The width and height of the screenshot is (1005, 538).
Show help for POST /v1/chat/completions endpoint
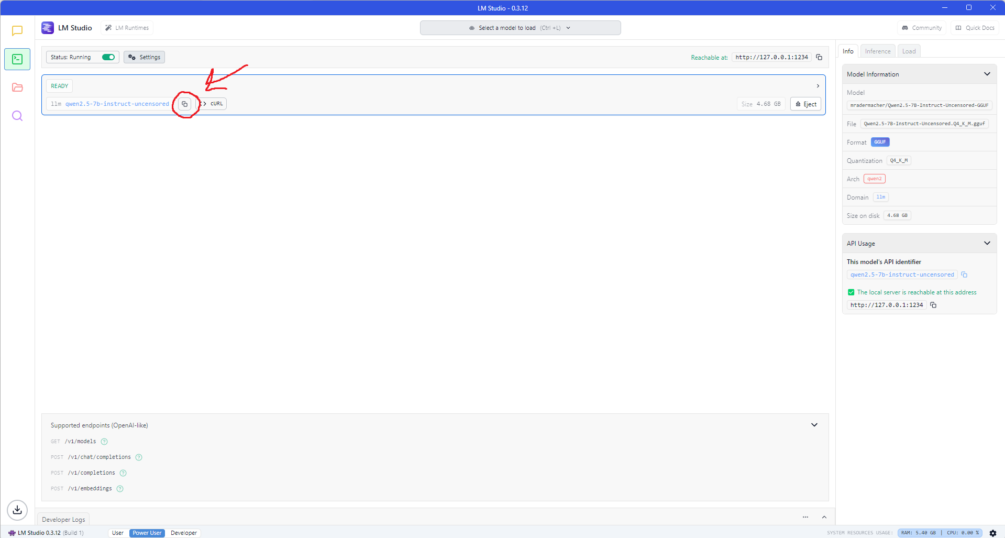coord(139,457)
